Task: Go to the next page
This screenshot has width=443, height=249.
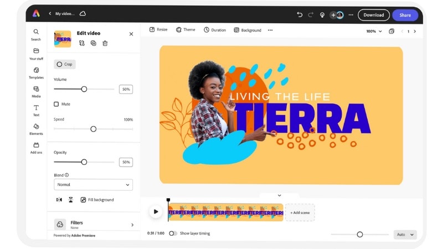Action: click(x=415, y=32)
